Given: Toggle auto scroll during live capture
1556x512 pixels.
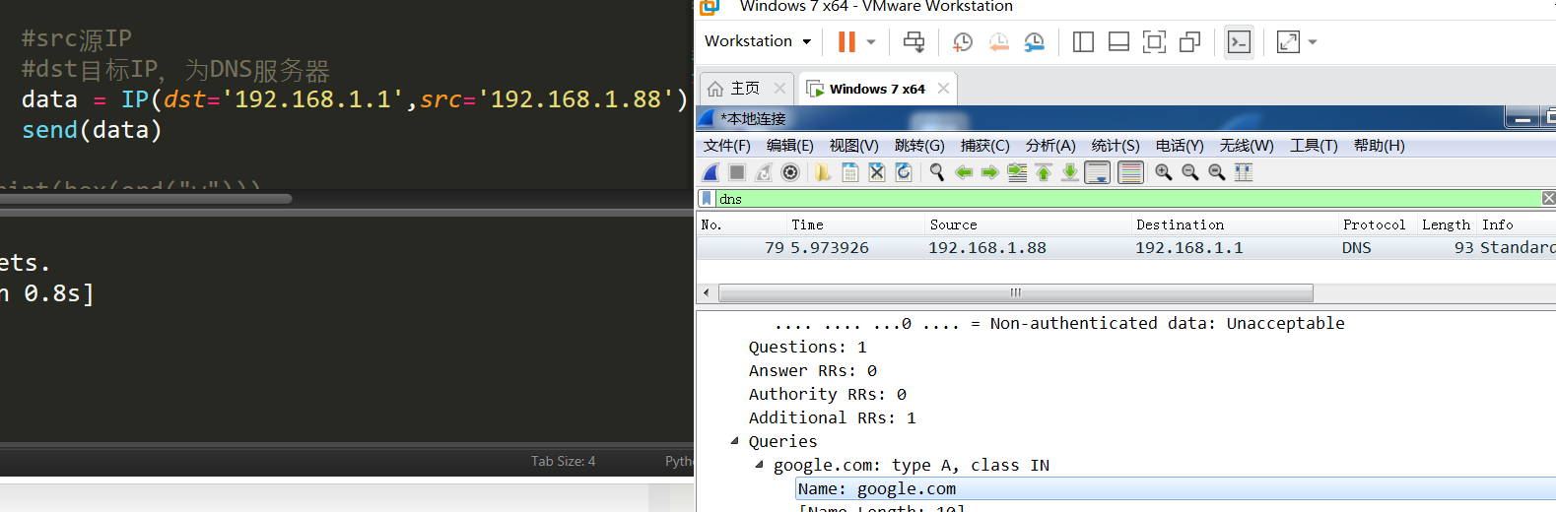Looking at the screenshot, I should (1097, 172).
